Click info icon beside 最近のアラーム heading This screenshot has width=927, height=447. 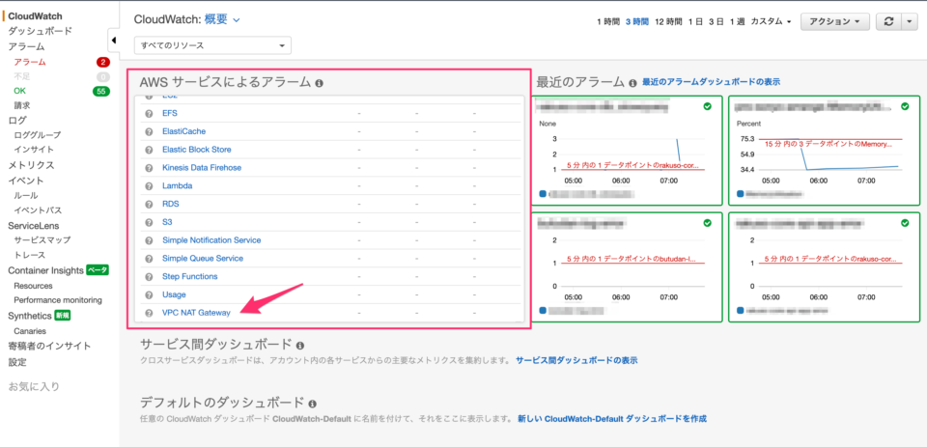click(632, 83)
